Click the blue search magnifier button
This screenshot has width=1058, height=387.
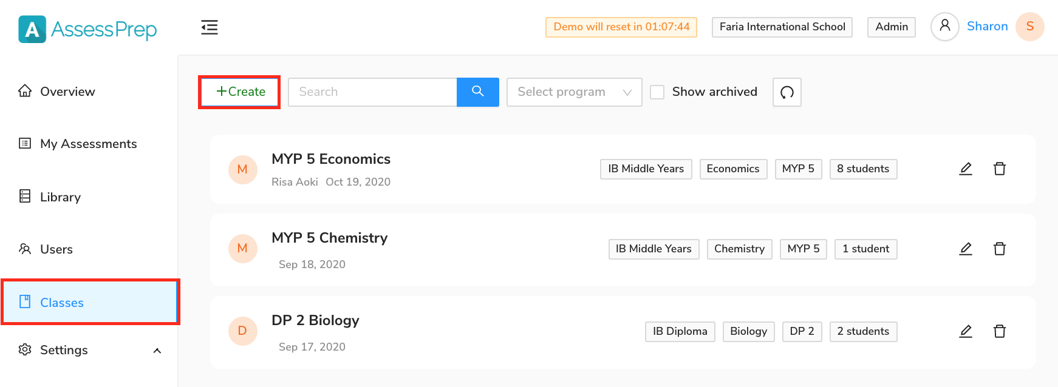pos(478,92)
